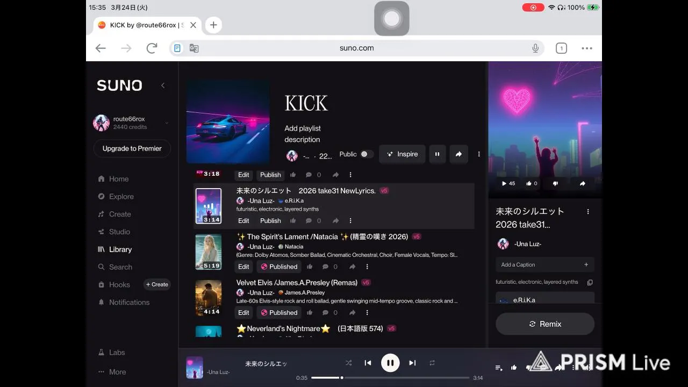Open options menu beside the detail panel title
The height and width of the screenshot is (387, 688).
[x=588, y=212]
